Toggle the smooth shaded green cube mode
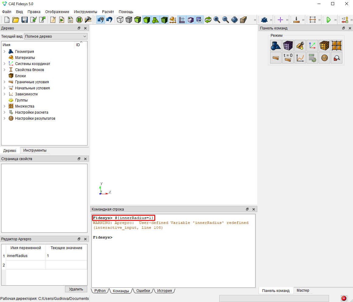The width and height of the screenshot is (353, 302). (146, 20)
